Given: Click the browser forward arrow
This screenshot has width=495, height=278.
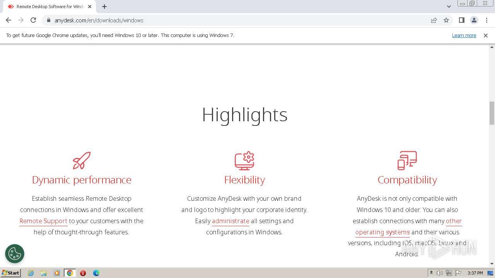Looking at the screenshot, I should pyautogui.click(x=21, y=20).
